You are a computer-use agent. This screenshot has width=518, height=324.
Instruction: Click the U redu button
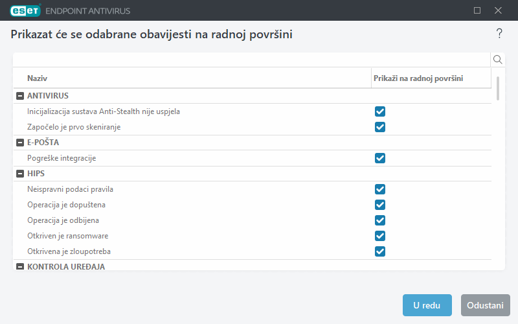tap(427, 305)
